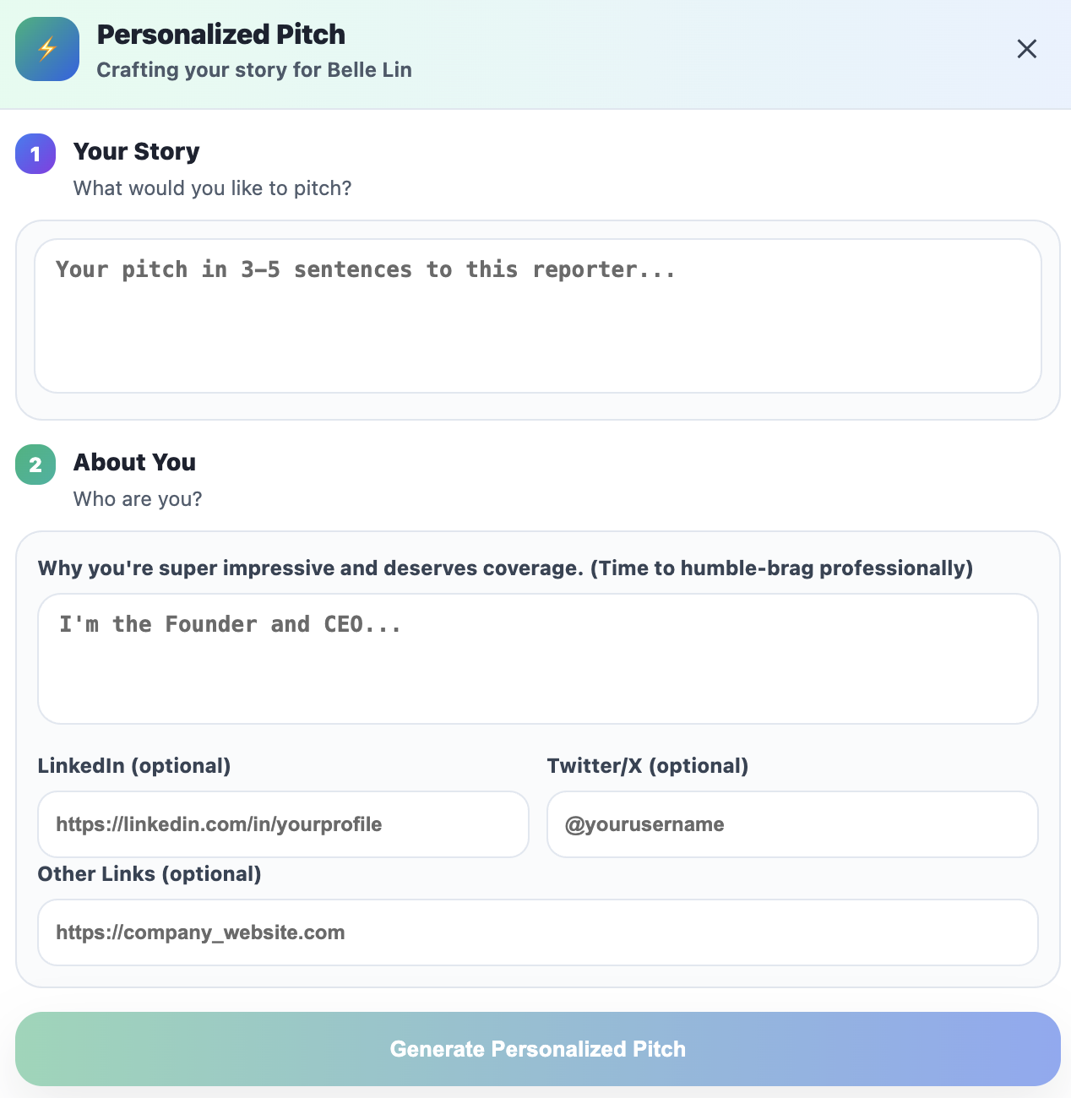
Task: Close the Personalized Pitch dialog
Action: (1026, 49)
